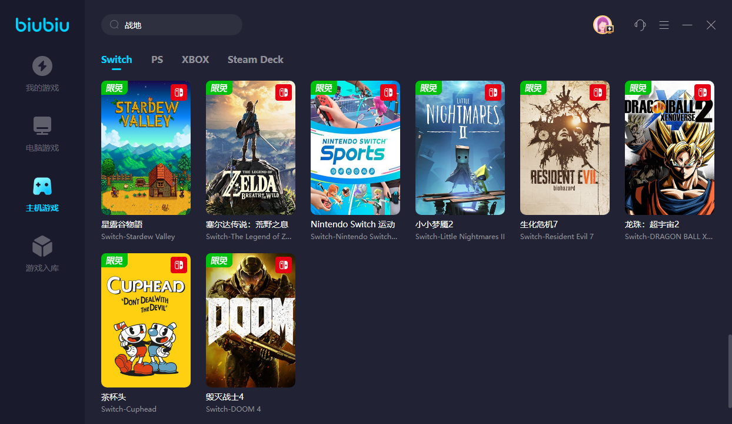Switch to the PS tab

(157, 59)
